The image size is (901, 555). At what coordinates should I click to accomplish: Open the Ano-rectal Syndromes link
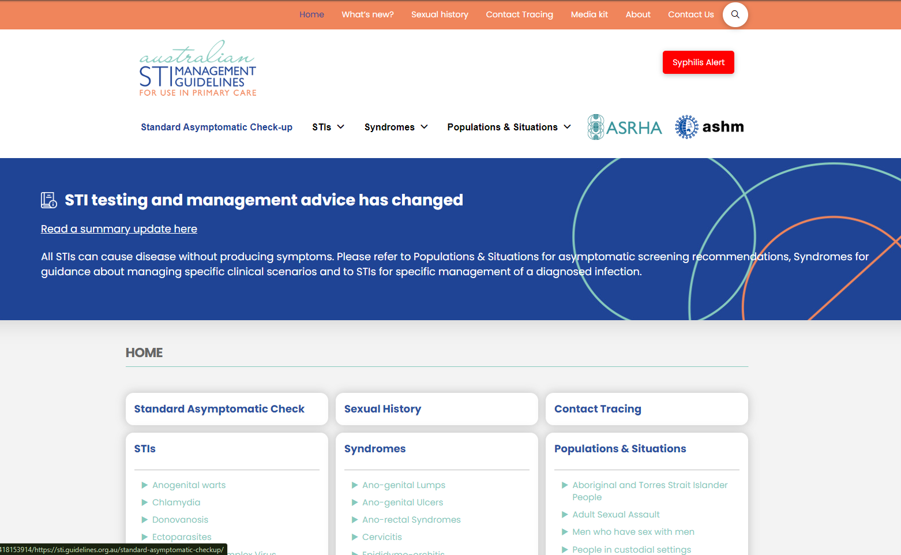point(411,520)
